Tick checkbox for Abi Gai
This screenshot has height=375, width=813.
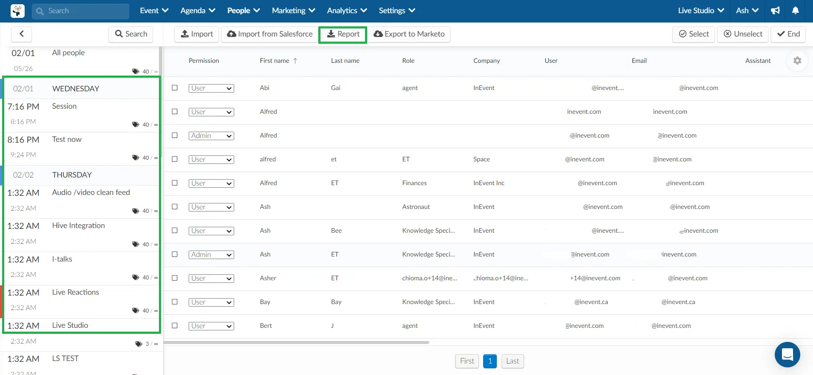coord(175,87)
